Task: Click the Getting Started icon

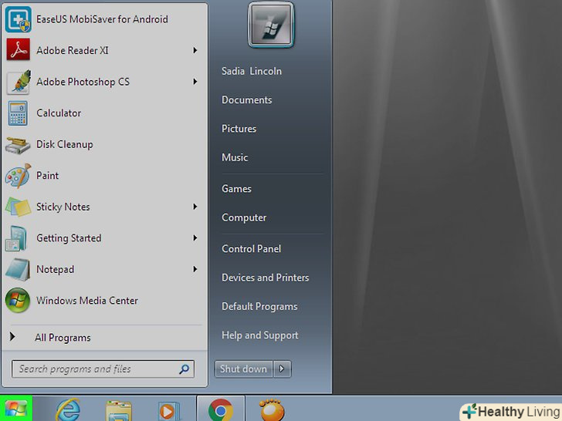Action: [x=16, y=238]
